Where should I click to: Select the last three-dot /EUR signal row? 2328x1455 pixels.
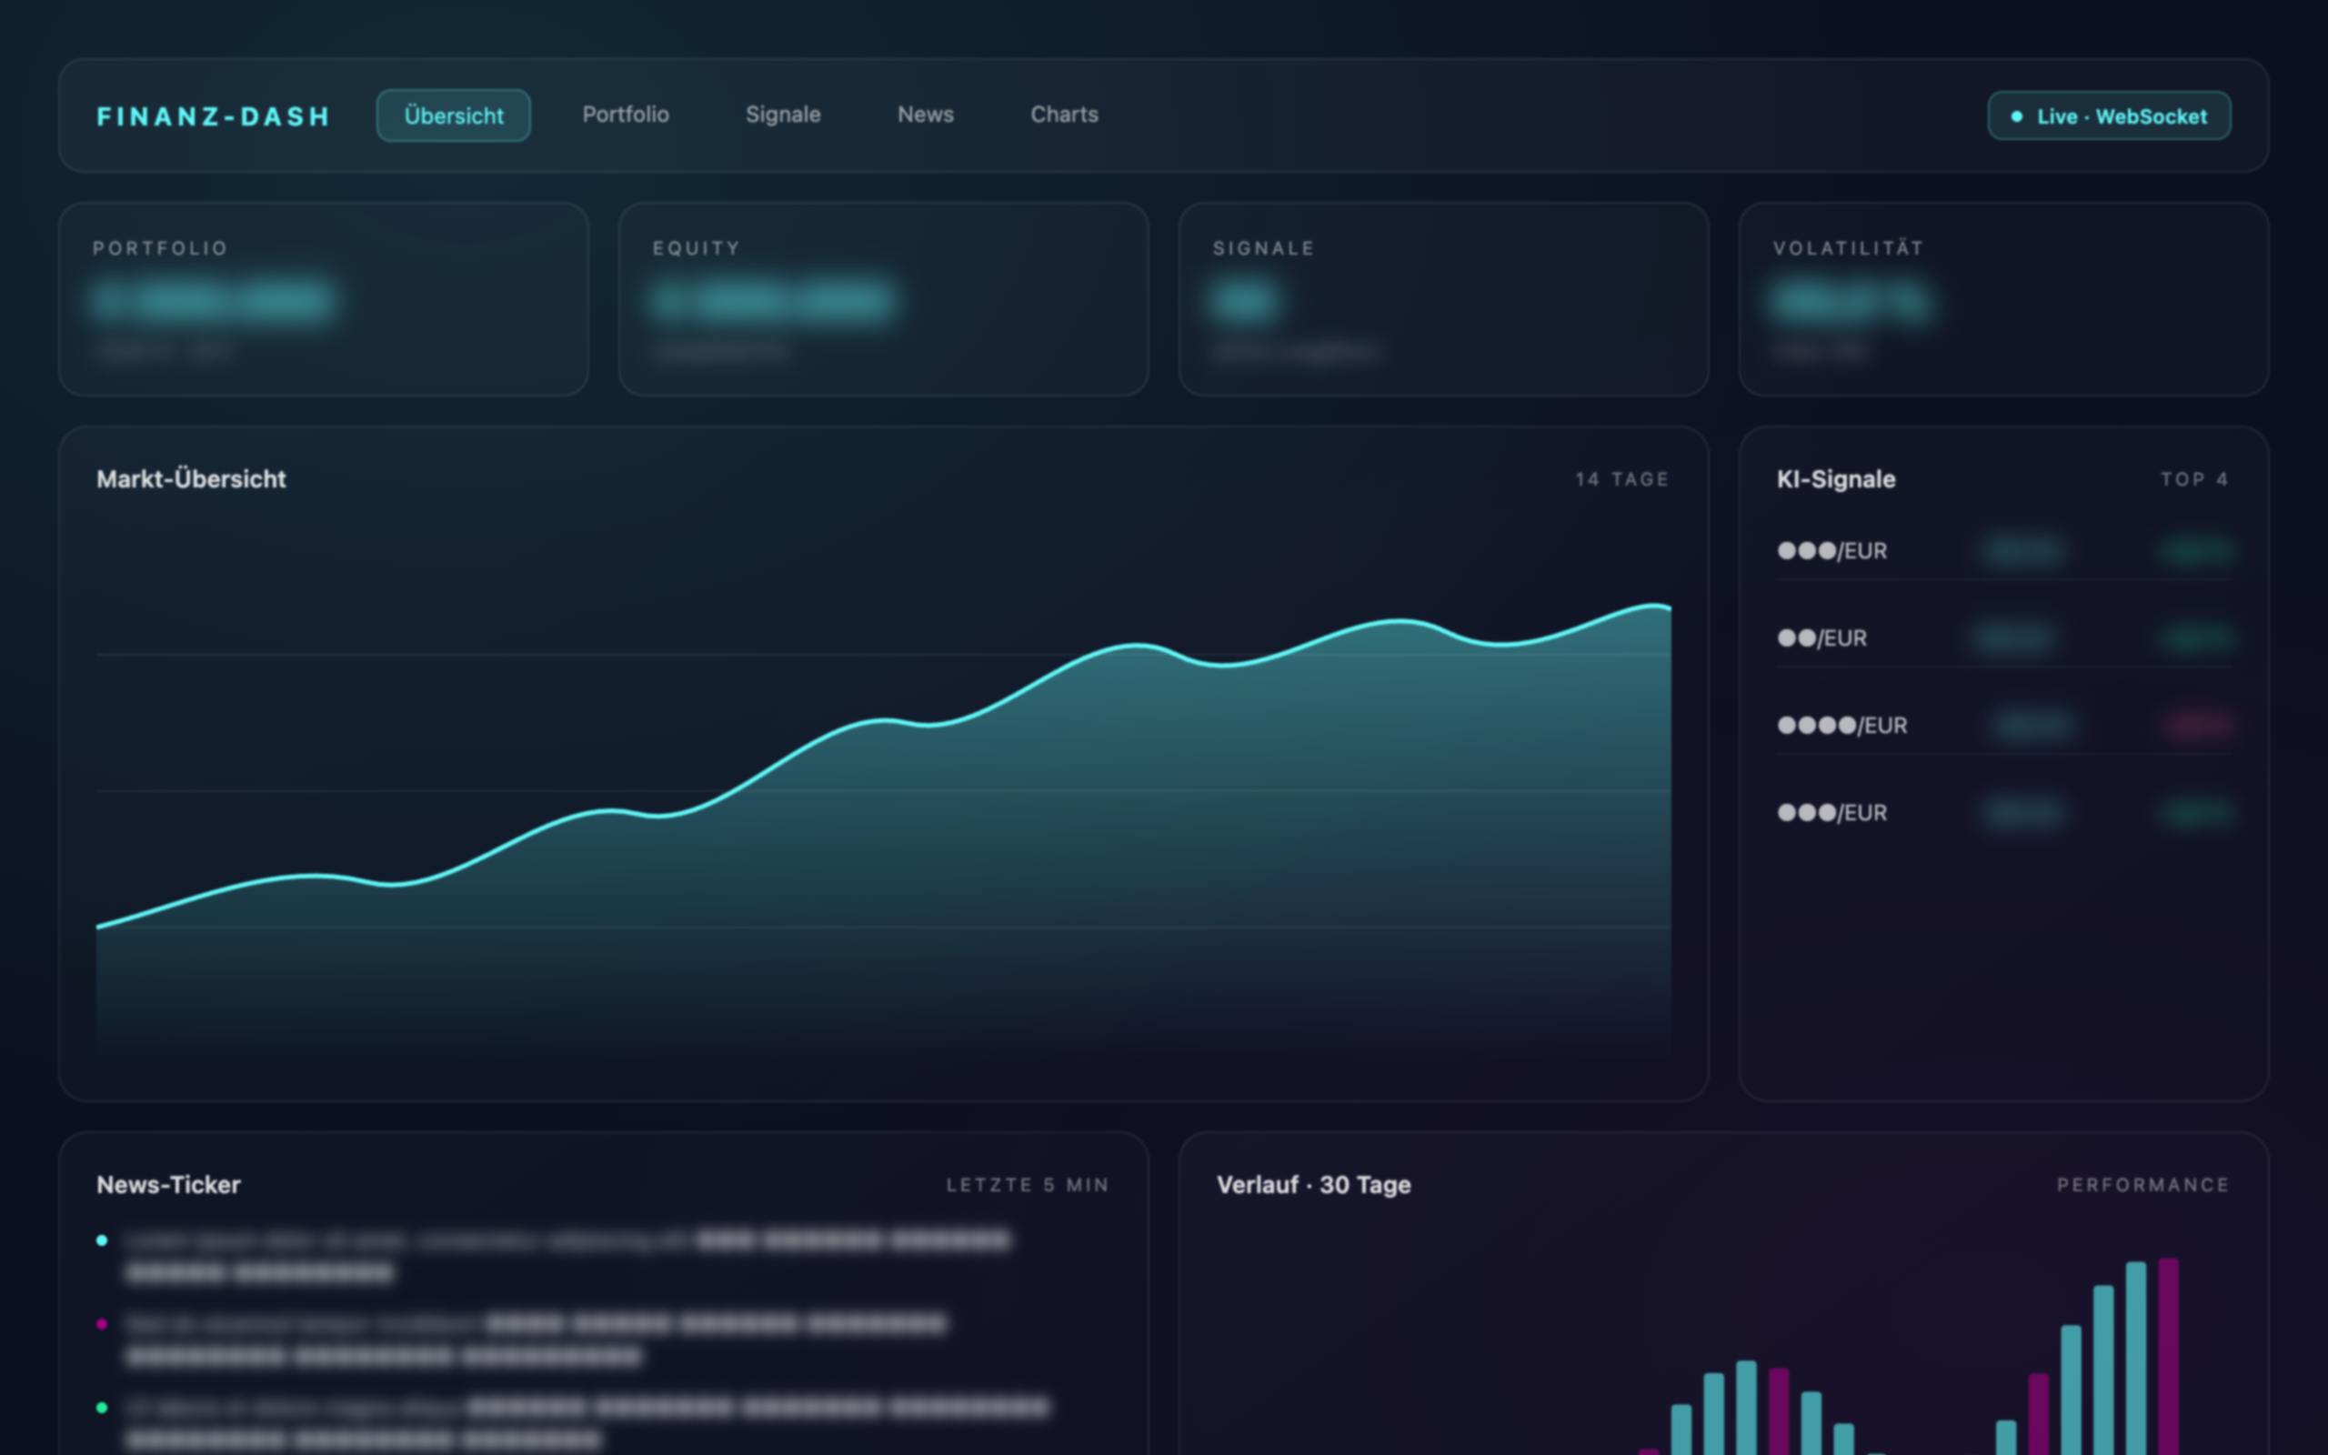tap(2002, 813)
